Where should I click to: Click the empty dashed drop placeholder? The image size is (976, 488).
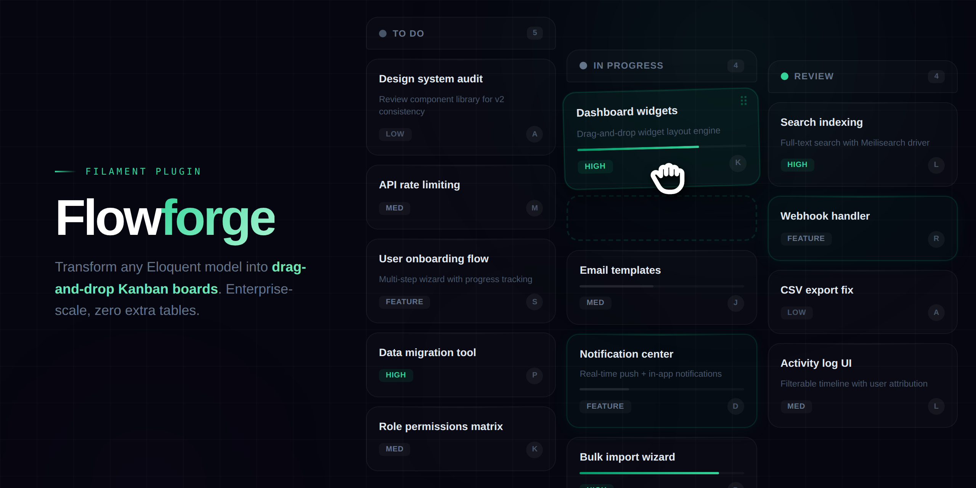click(661, 218)
